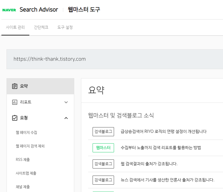This screenshot has height=192, width=223.
Task: Open RSS 제출 submenu
Action: coord(23,159)
